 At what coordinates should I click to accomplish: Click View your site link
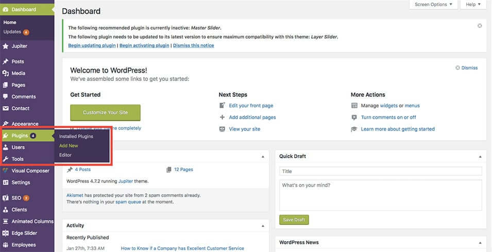pos(244,129)
